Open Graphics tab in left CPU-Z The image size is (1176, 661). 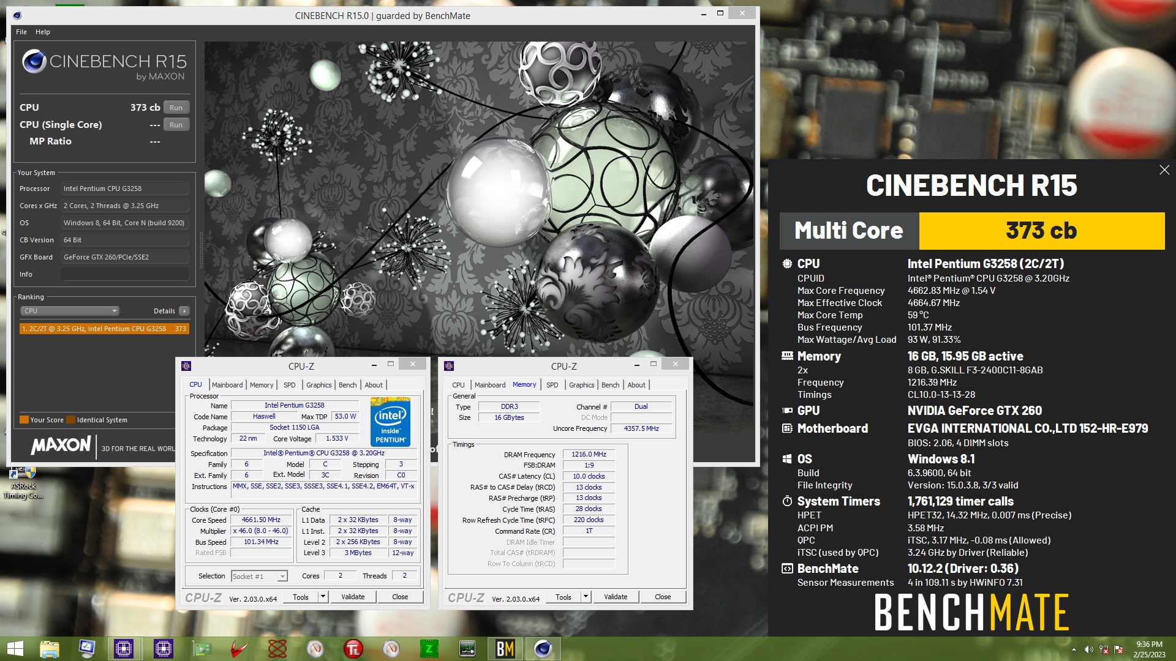point(319,385)
